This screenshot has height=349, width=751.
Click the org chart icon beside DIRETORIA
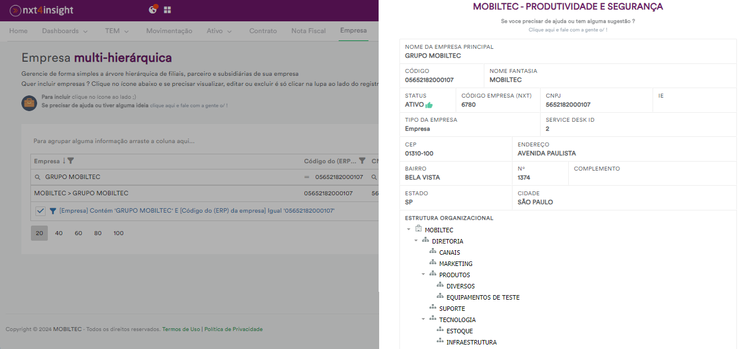coord(425,241)
